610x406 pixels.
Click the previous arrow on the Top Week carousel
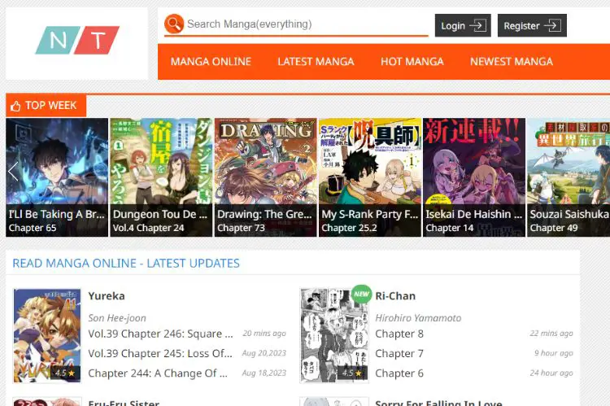[13, 172]
